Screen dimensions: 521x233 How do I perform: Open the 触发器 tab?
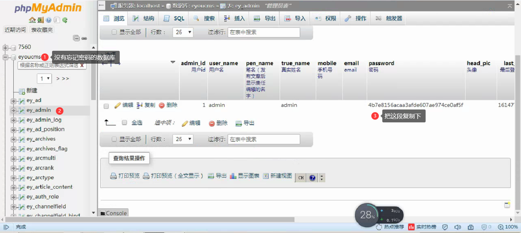(389, 18)
